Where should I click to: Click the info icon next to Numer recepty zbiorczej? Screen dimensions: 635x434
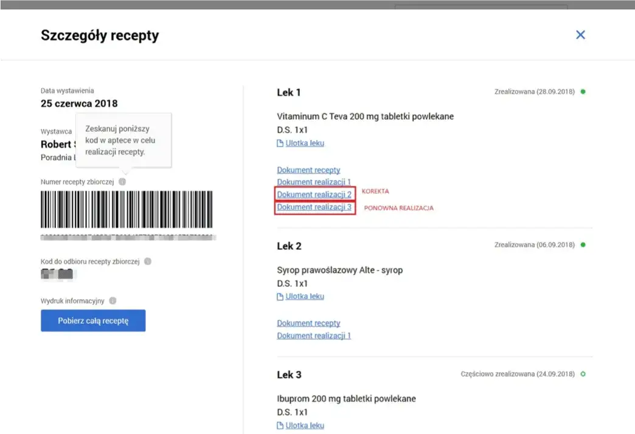[x=123, y=181]
